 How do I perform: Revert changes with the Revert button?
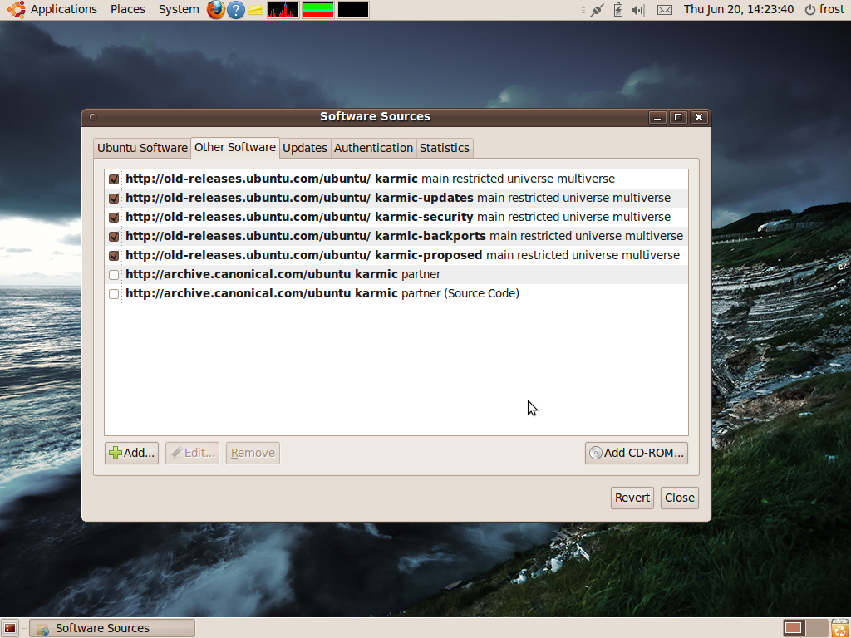click(x=632, y=498)
